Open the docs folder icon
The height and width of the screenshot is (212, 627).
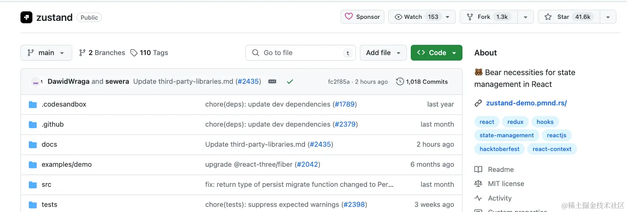[x=33, y=144]
